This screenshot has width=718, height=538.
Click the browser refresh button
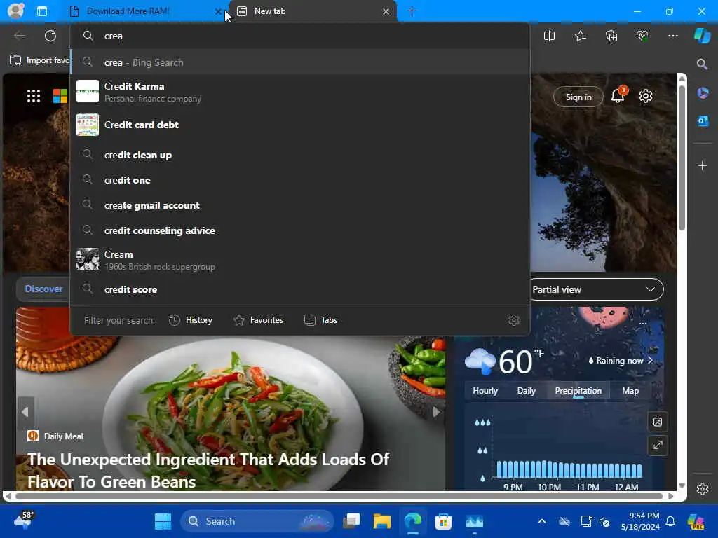[50, 36]
